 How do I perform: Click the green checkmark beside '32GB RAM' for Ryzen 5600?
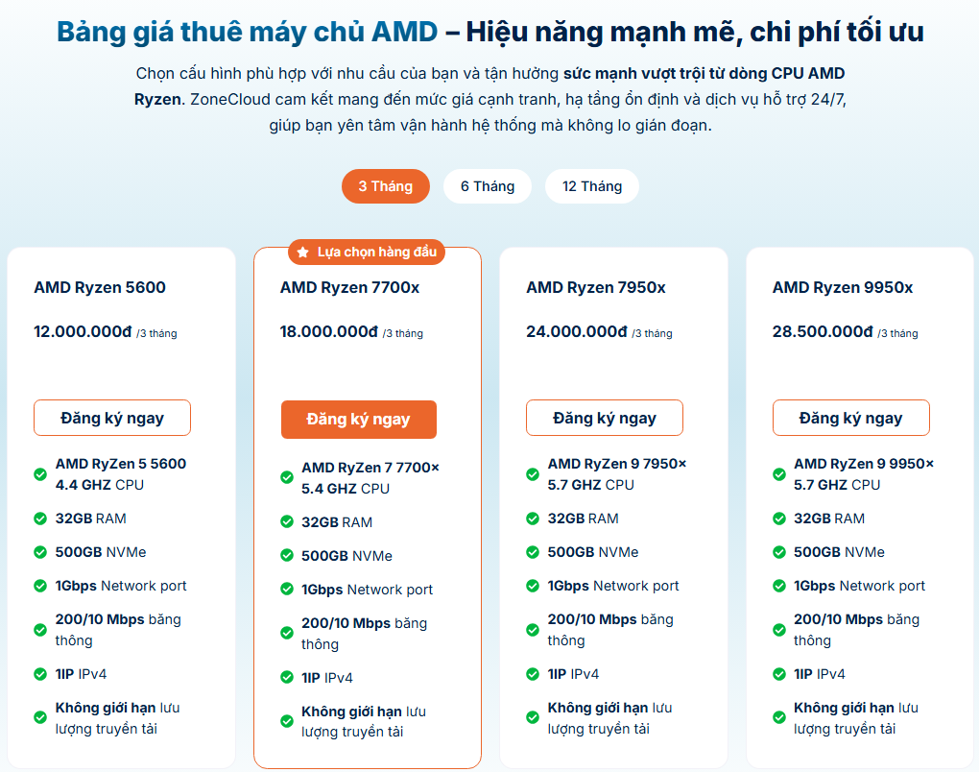tap(40, 518)
